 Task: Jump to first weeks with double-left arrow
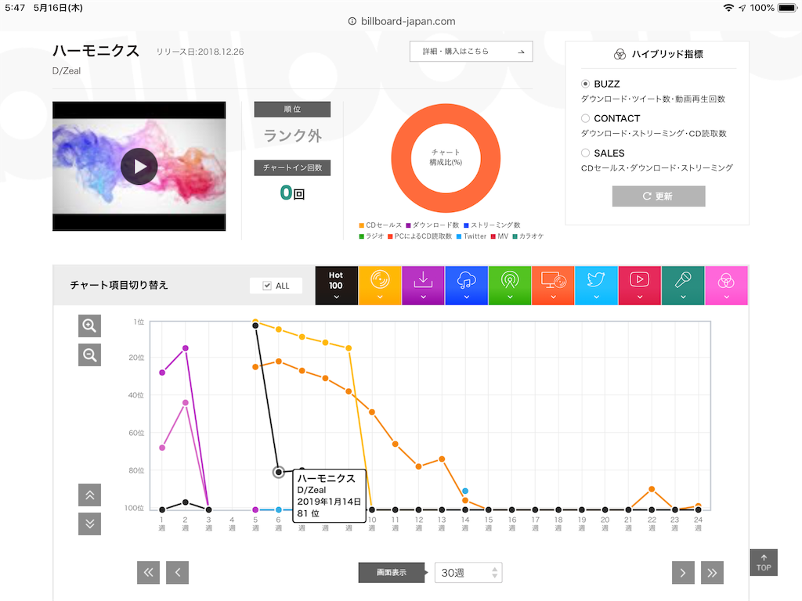(148, 572)
